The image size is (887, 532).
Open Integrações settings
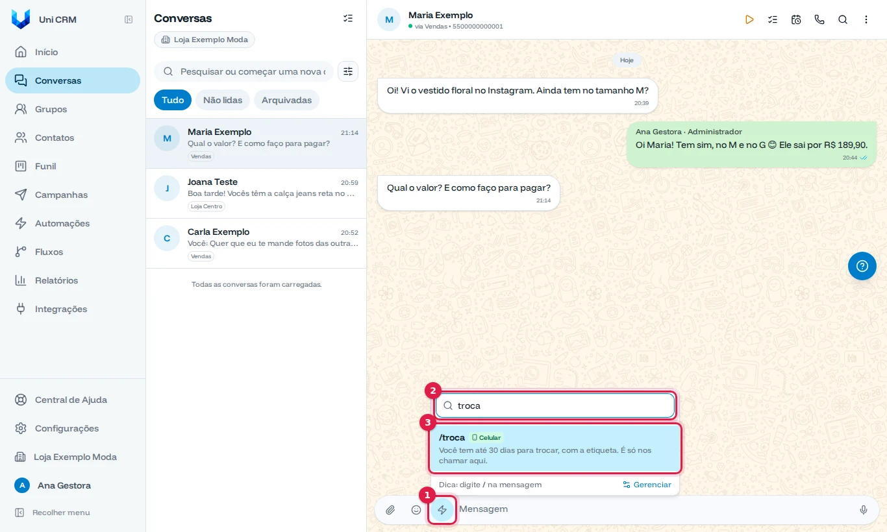pyautogui.click(x=73, y=309)
